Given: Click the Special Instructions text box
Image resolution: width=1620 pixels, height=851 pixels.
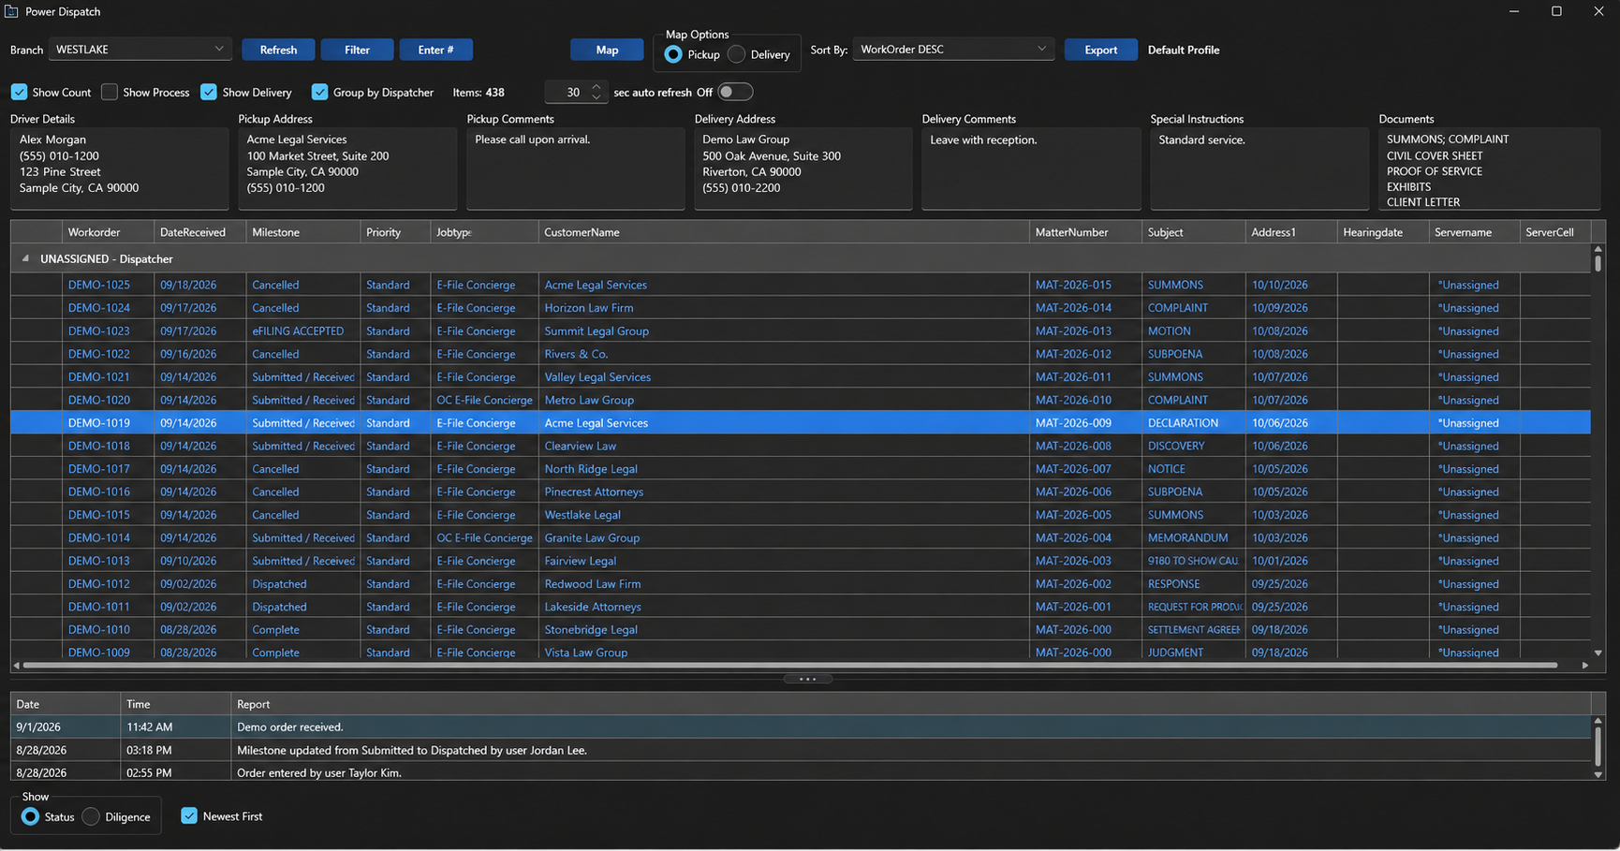Looking at the screenshot, I should tap(1259, 169).
